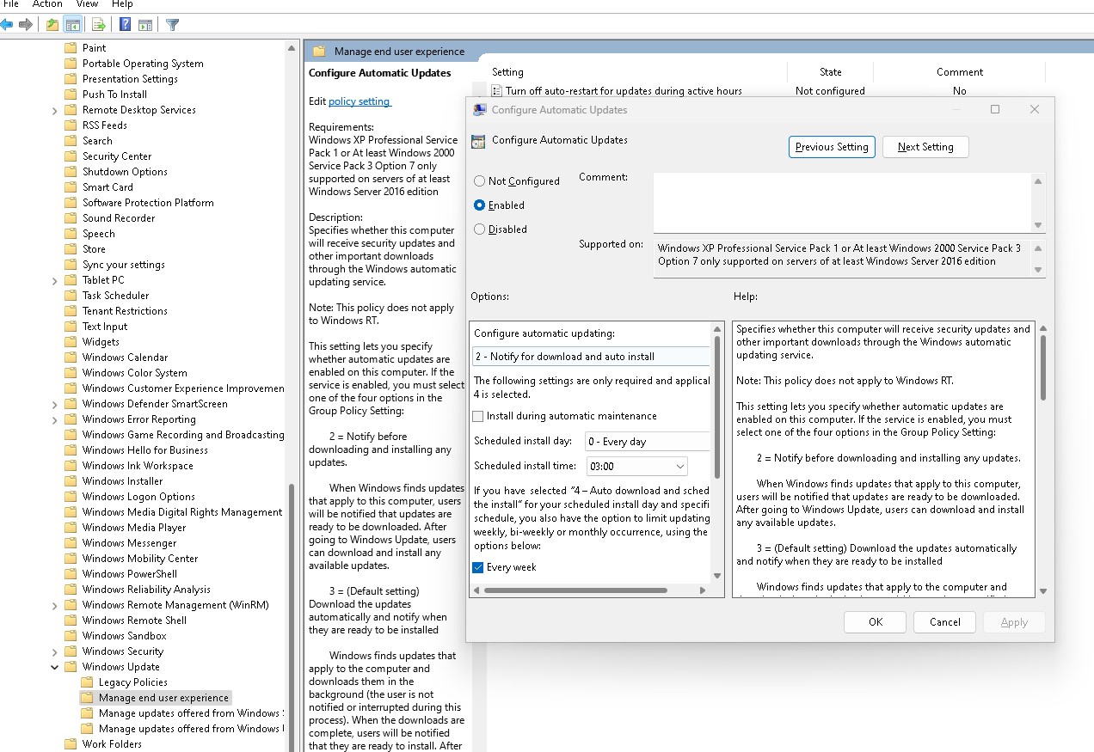Select the Enabled radio button
Viewport: 1094px width, 752px height.
[x=480, y=205]
